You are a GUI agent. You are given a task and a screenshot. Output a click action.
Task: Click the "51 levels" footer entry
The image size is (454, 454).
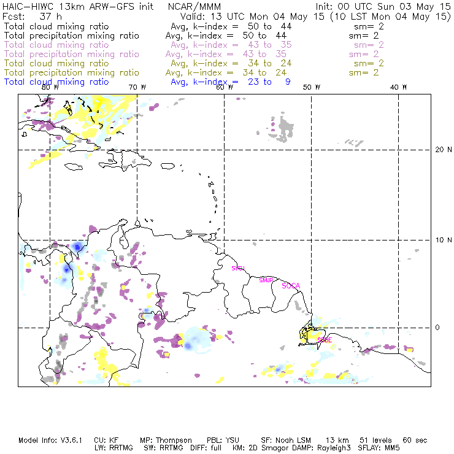pos(375,441)
